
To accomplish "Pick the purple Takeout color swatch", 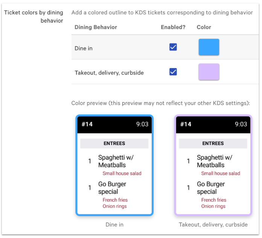I will (x=209, y=72).
